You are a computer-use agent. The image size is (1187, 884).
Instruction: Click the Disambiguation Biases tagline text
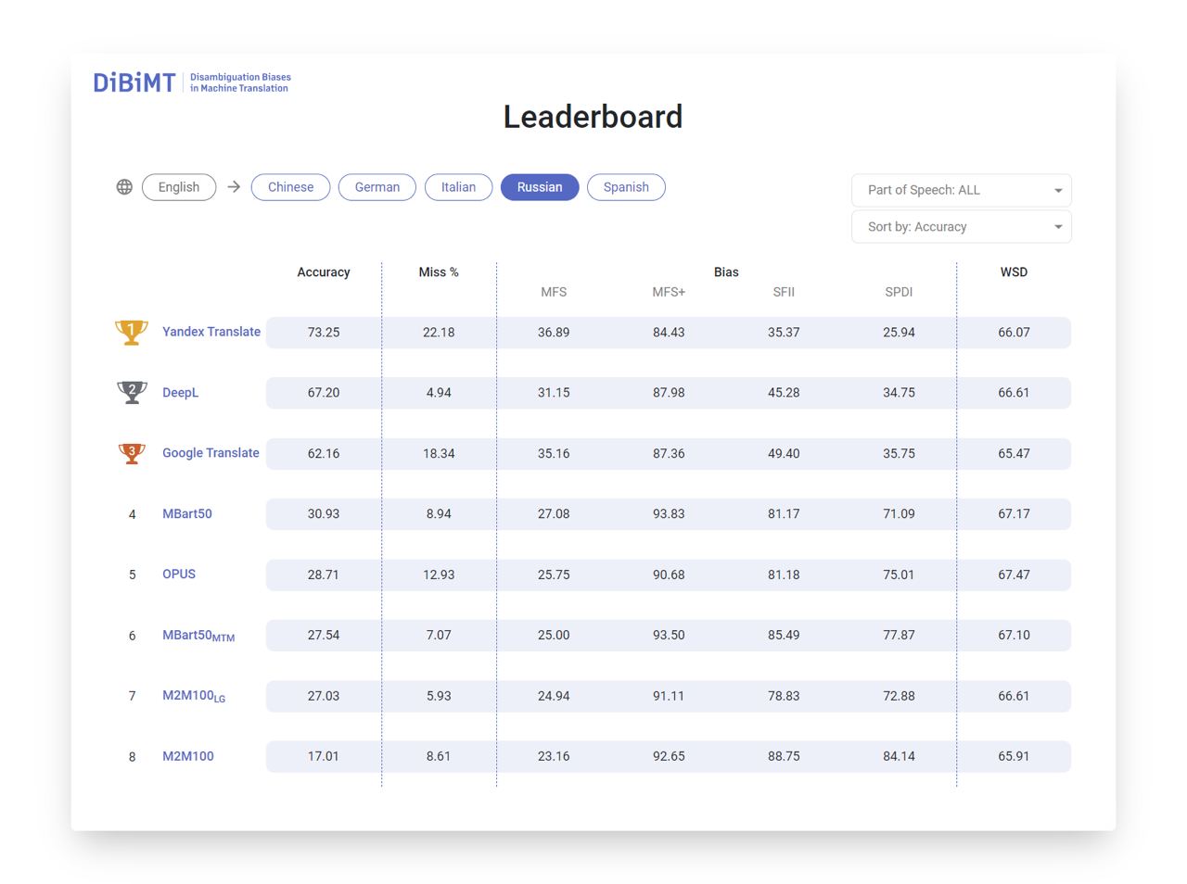click(x=240, y=82)
